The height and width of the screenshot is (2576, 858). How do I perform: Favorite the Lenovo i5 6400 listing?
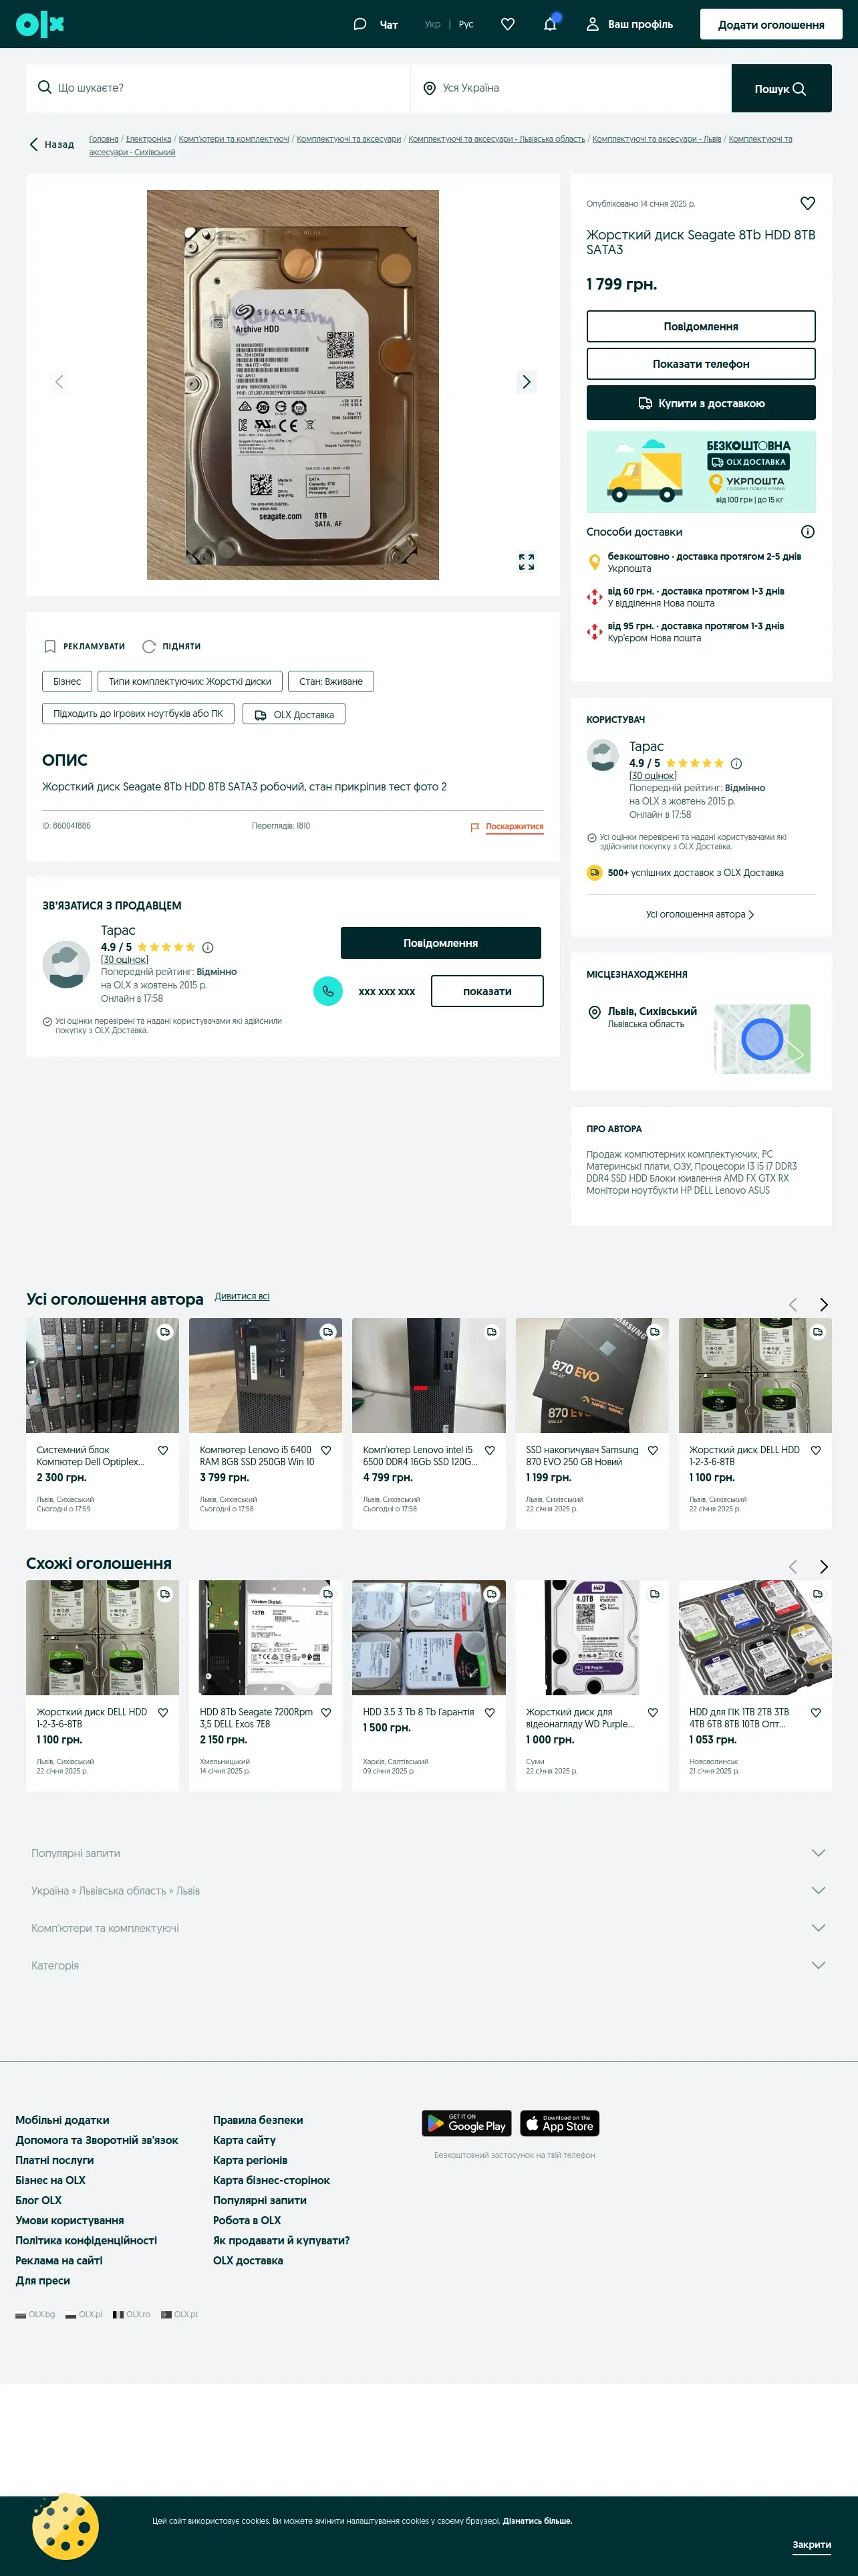(x=325, y=1450)
